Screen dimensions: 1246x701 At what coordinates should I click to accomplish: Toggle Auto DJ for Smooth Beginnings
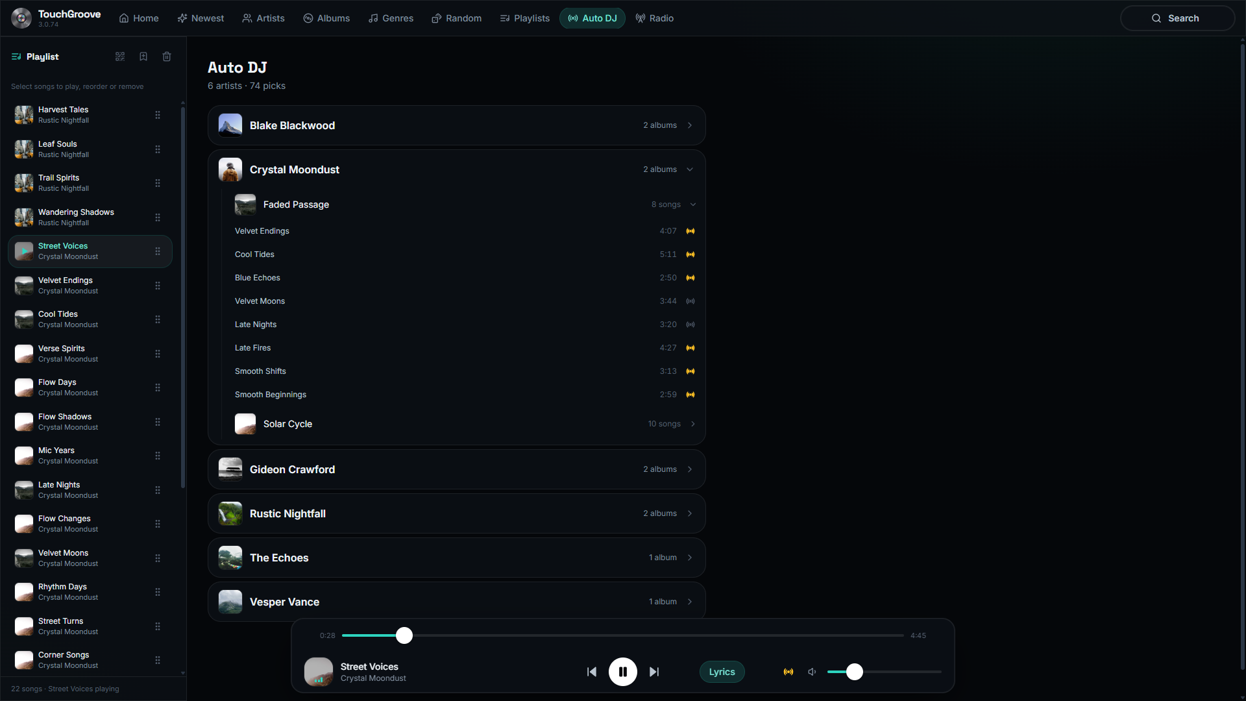(690, 395)
